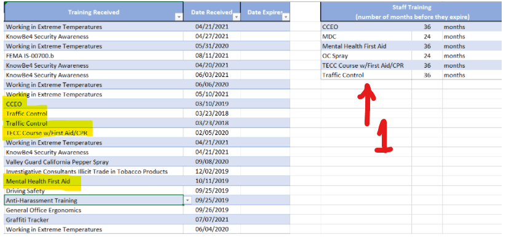This screenshot has height=245, width=506.
Task: Select MDC in the Staff Training table
Action: click(366, 36)
